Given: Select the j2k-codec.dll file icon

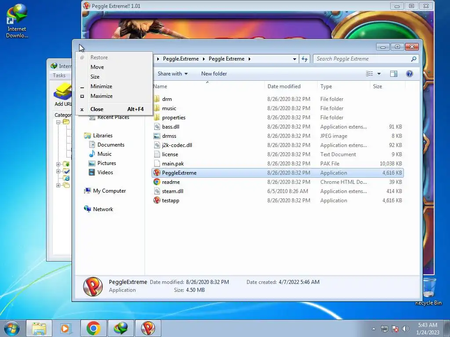Looking at the screenshot, I should pos(157,145).
